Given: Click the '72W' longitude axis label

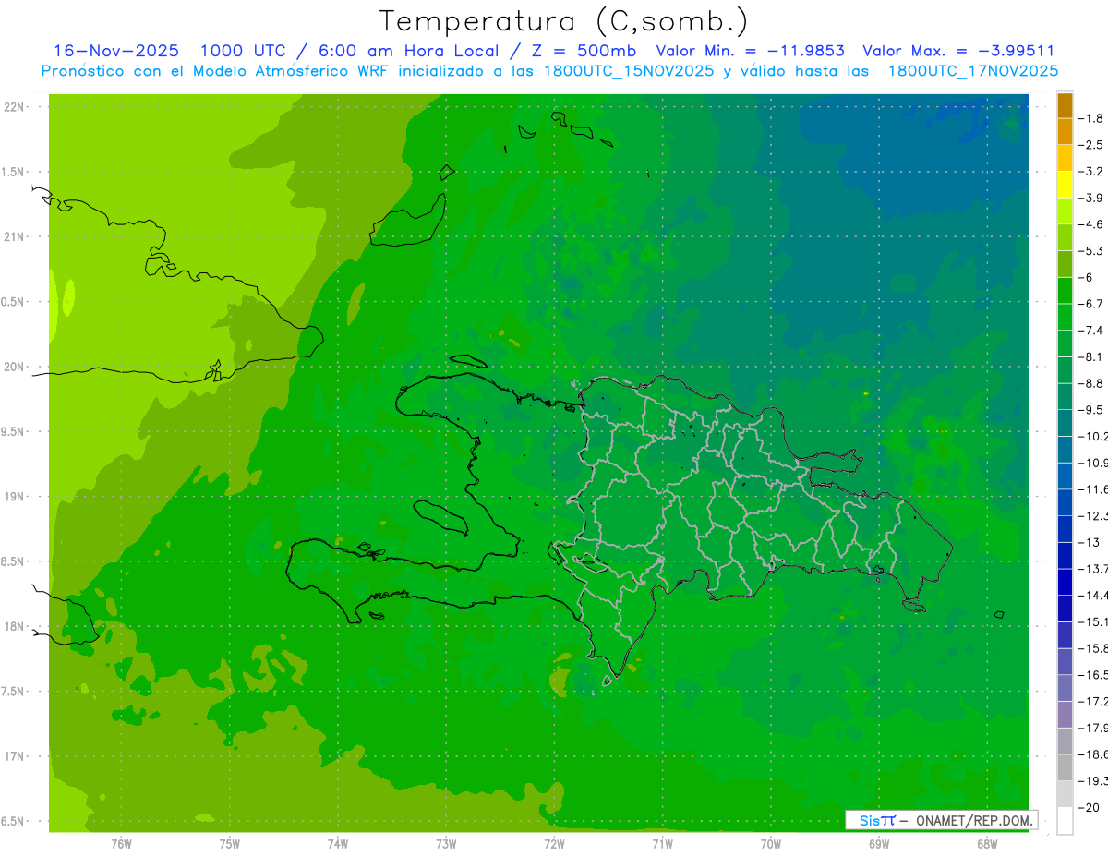Looking at the screenshot, I should (x=554, y=843).
